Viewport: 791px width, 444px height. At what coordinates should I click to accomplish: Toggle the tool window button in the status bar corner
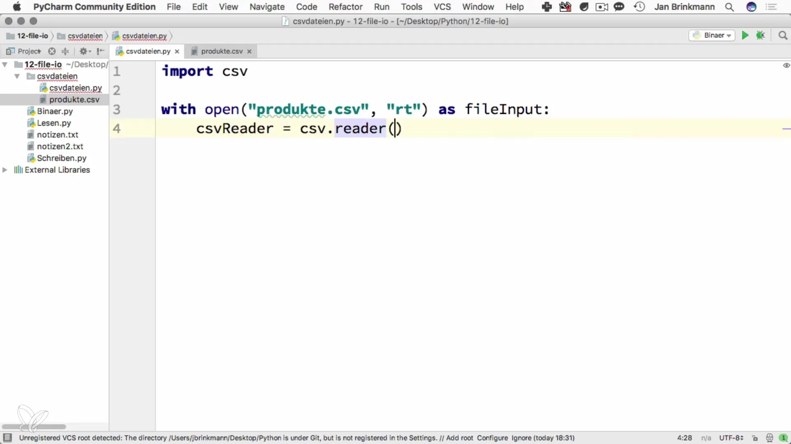coord(7,437)
